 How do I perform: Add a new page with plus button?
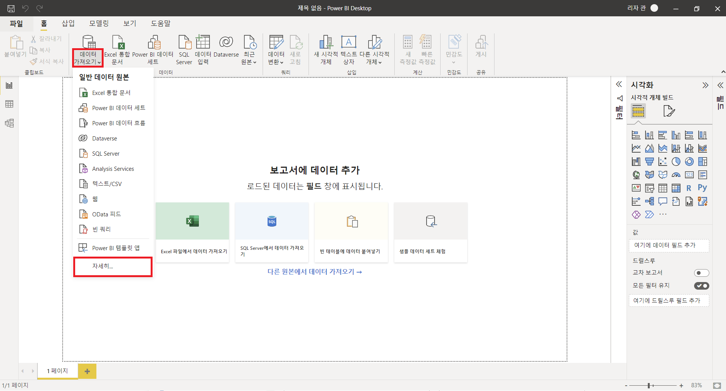pos(87,371)
